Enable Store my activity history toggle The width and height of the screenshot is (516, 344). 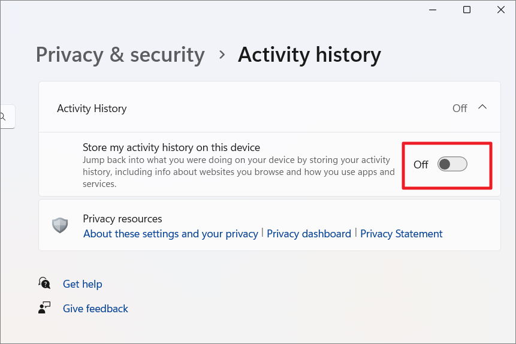[x=452, y=164]
